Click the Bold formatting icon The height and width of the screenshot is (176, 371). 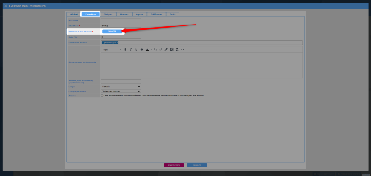point(125,49)
